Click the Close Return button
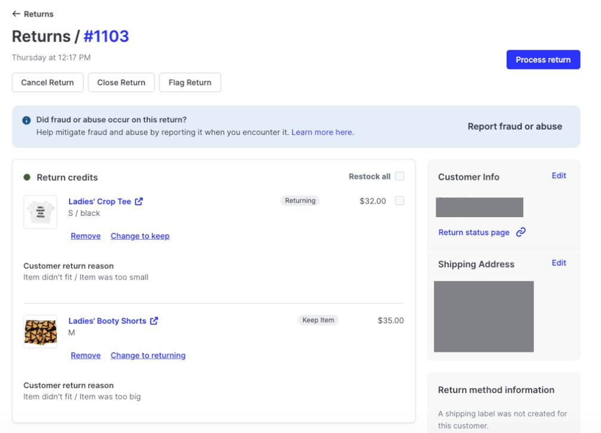The width and height of the screenshot is (601, 433). tap(121, 82)
